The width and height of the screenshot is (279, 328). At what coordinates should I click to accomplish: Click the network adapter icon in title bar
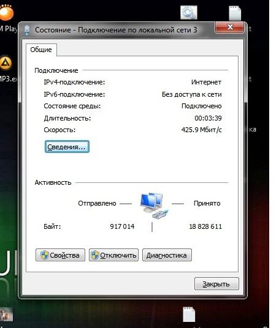[27, 30]
